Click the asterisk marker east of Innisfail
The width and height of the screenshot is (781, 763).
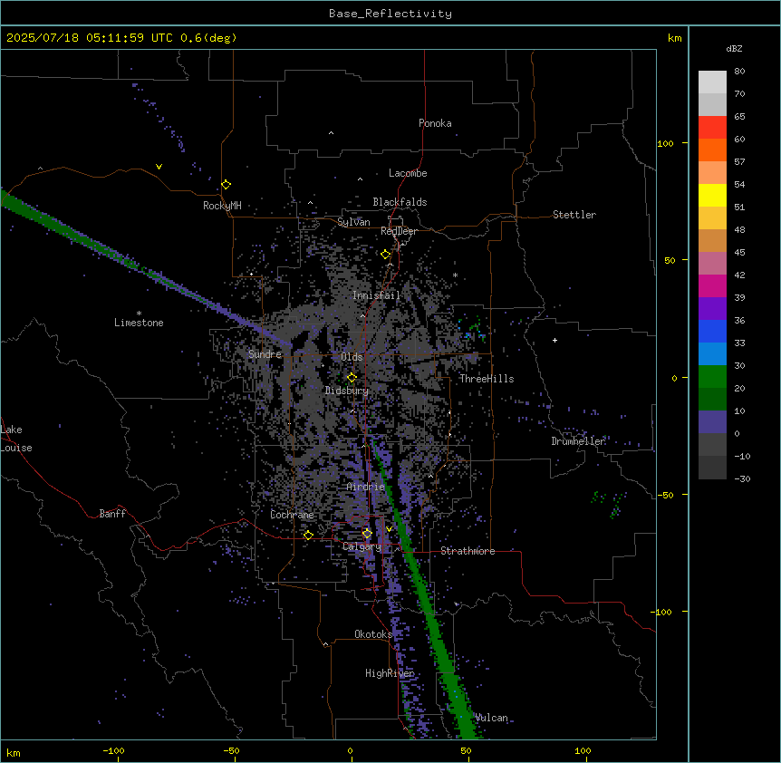click(455, 275)
